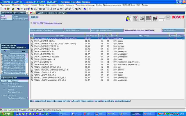
Task: Select row DACIA LOGAN MCV 1.4
Action: tap(107, 51)
